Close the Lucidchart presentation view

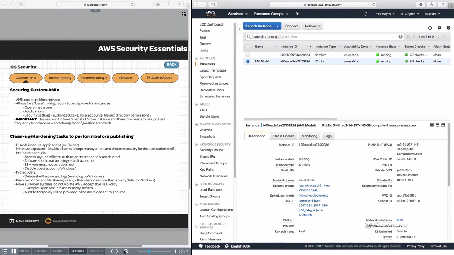(x=183, y=14)
